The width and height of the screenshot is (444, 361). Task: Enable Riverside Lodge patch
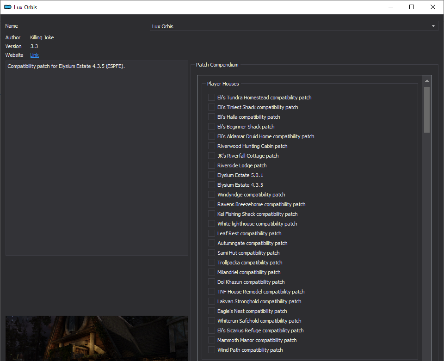pos(211,165)
